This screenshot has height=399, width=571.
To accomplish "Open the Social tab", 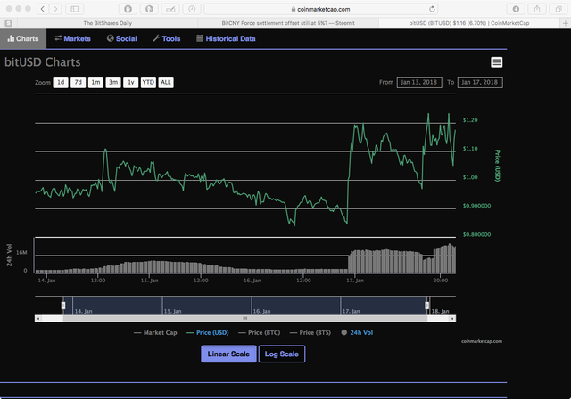I will (122, 38).
